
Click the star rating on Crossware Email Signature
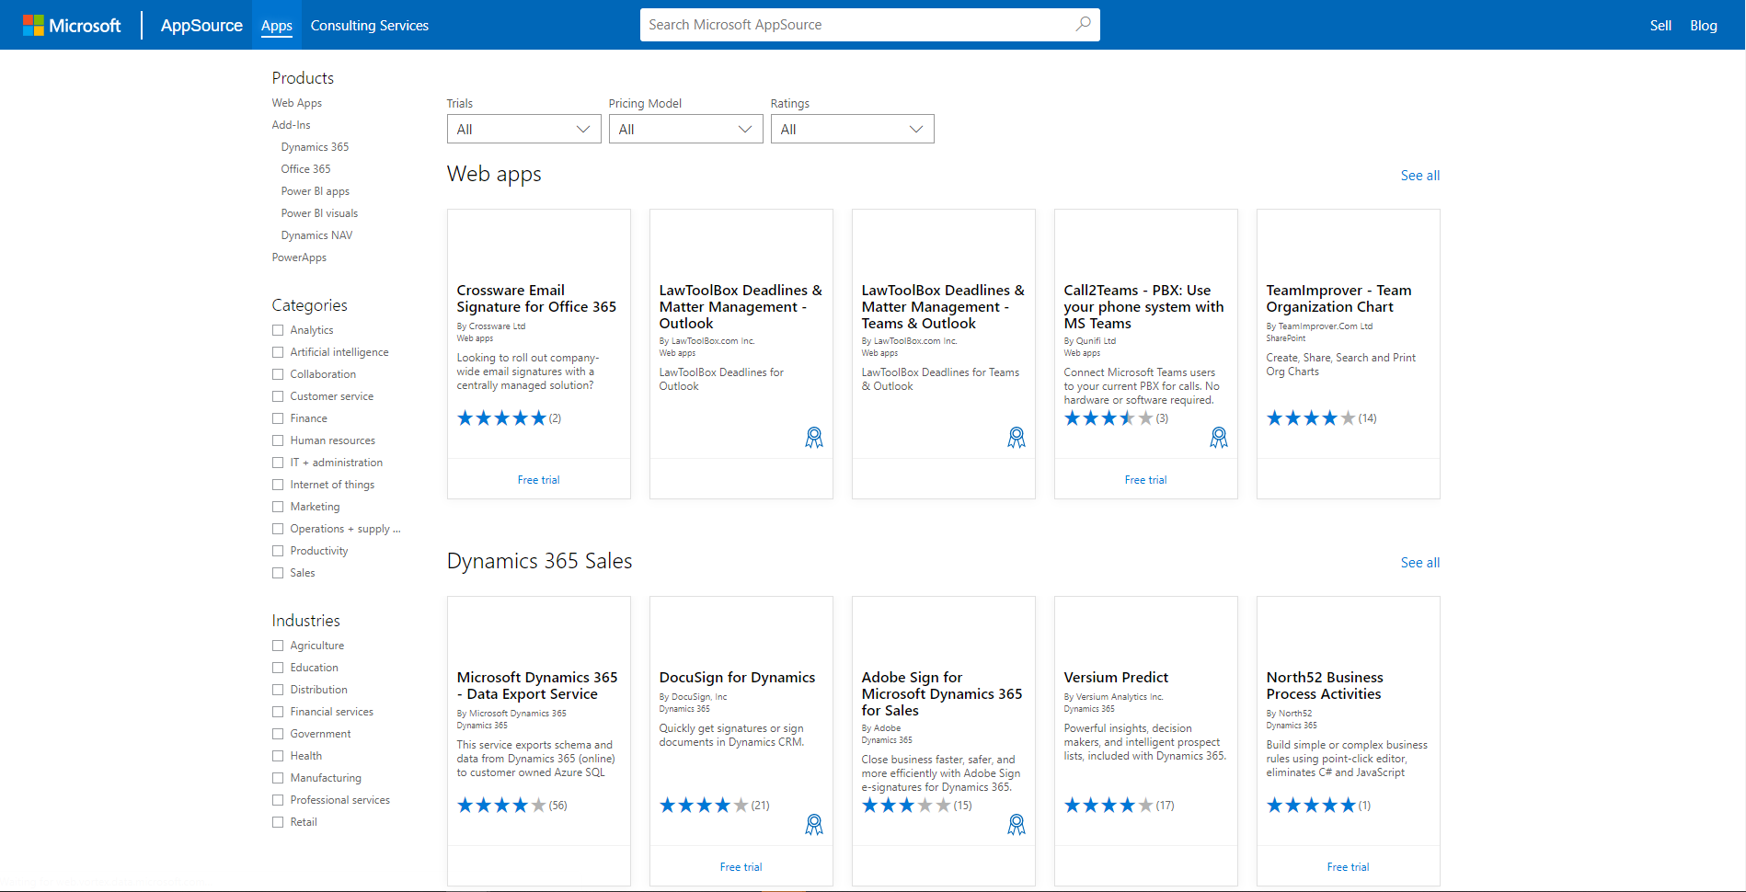tap(501, 418)
